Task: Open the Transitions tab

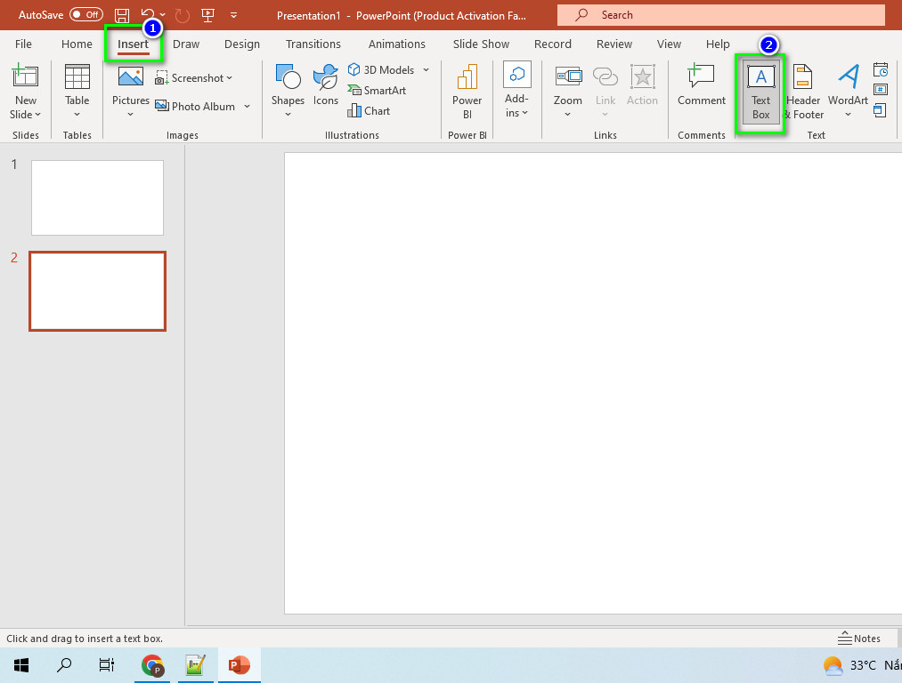Action: pyautogui.click(x=313, y=44)
